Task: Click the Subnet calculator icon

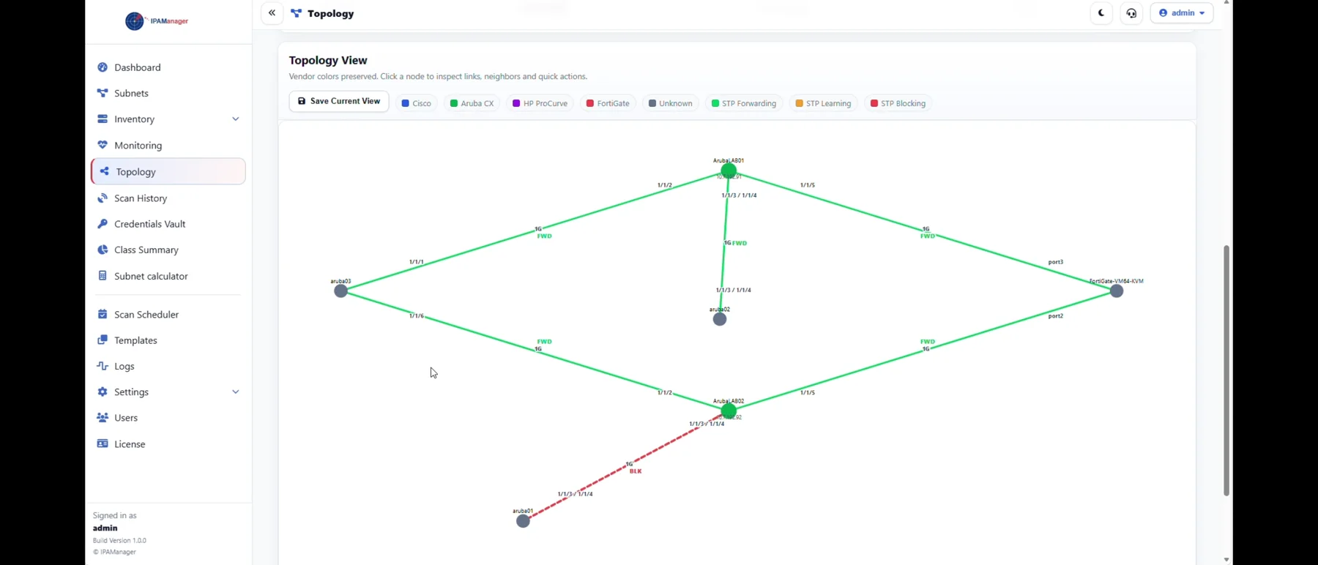Action: point(103,276)
